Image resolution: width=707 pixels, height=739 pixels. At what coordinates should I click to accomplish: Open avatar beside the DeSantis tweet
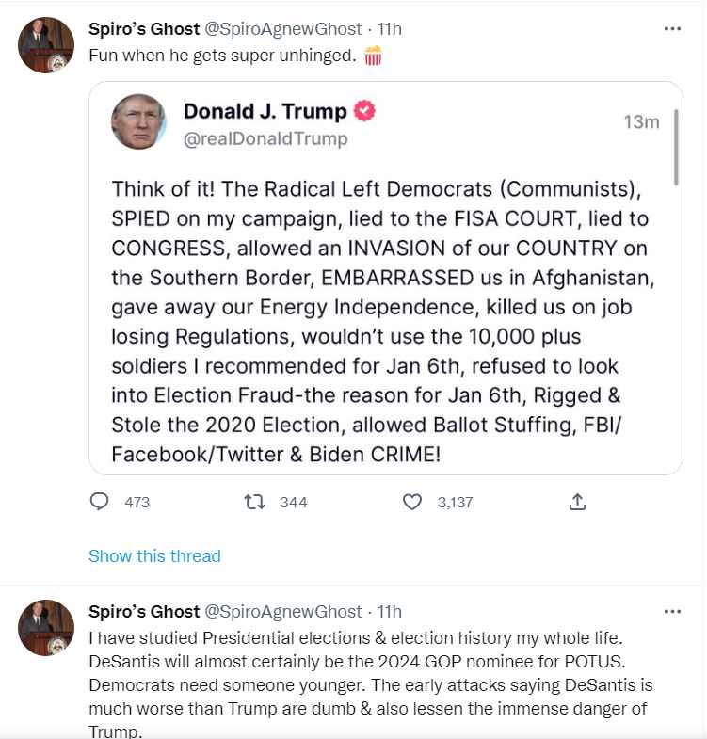46,628
